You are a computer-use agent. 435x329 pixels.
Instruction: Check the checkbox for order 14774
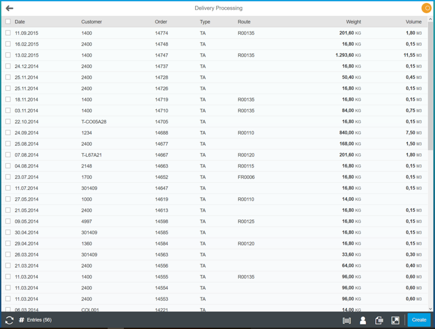pyautogui.click(x=8, y=33)
